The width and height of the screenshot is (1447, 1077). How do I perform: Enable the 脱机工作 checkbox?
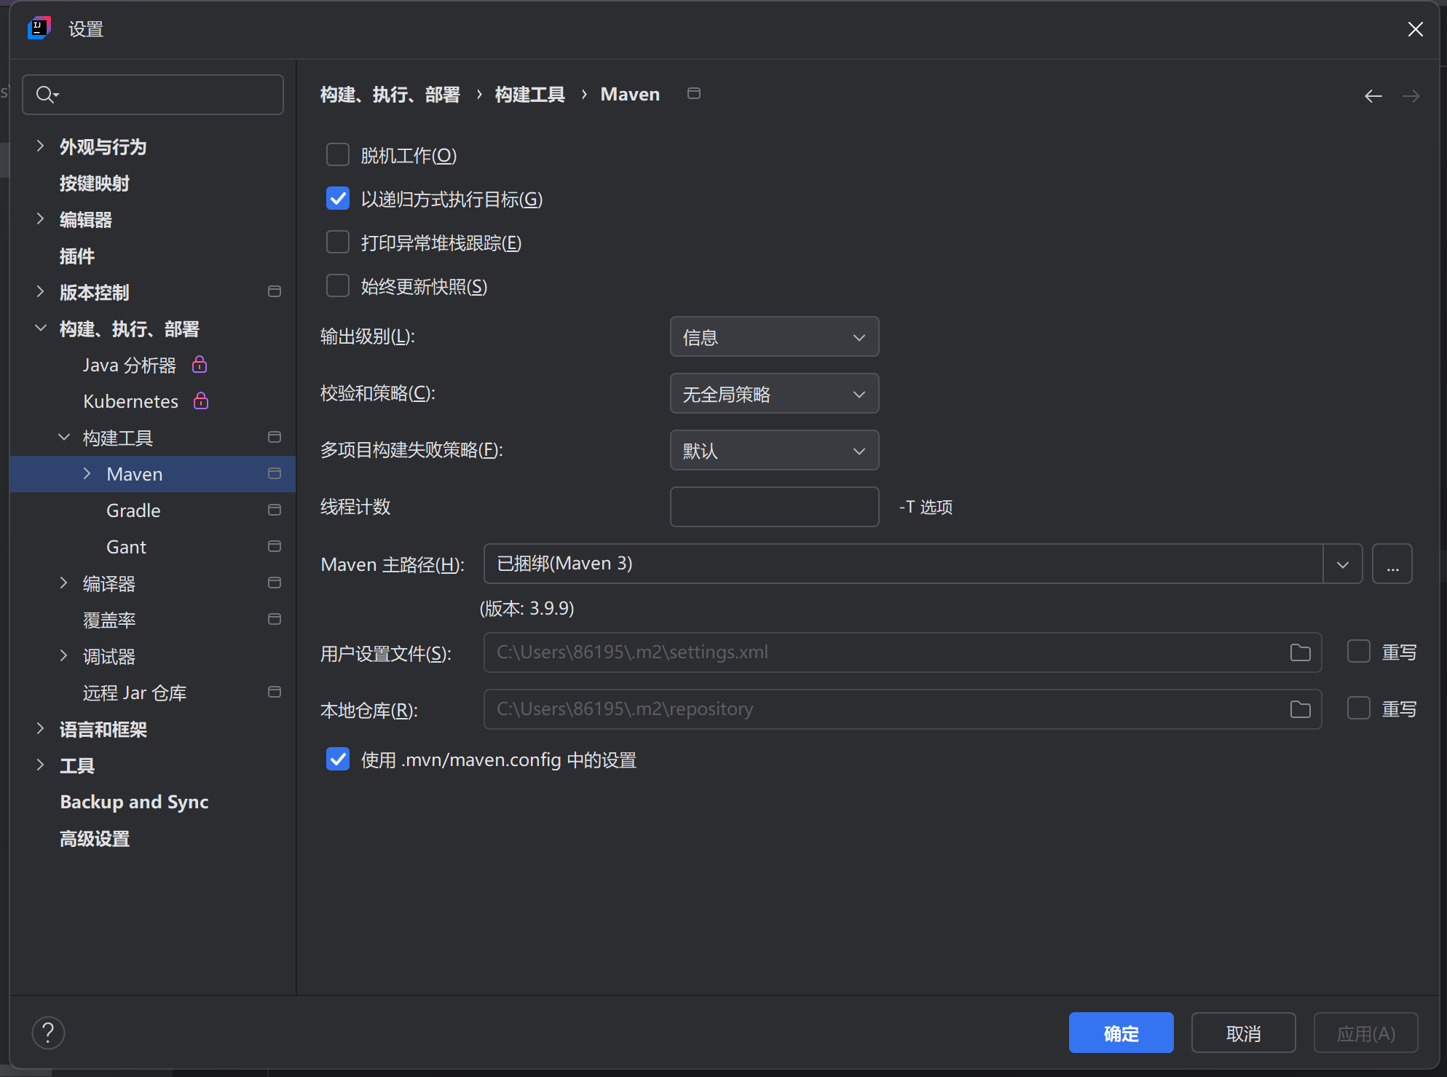(338, 155)
